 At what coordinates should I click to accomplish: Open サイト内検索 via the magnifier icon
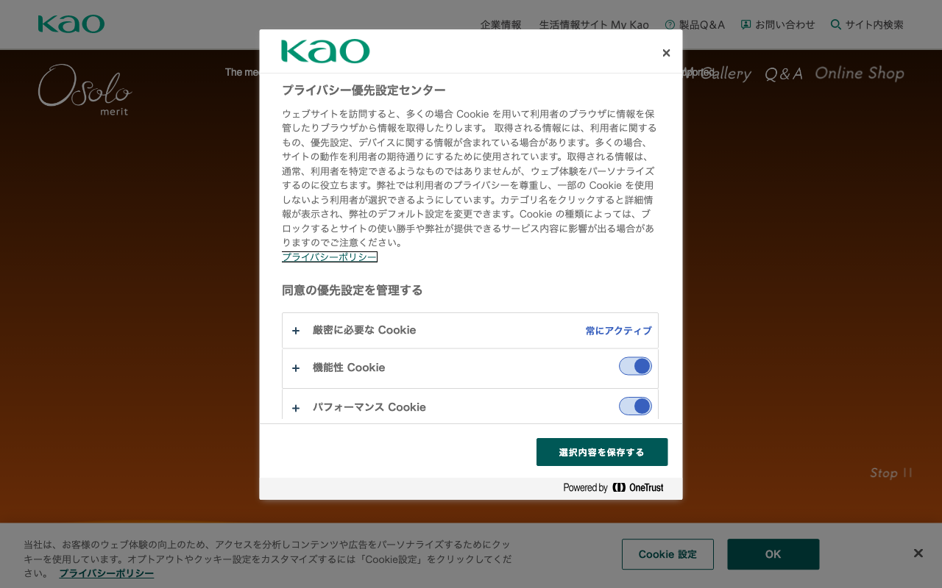pyautogui.click(x=836, y=24)
